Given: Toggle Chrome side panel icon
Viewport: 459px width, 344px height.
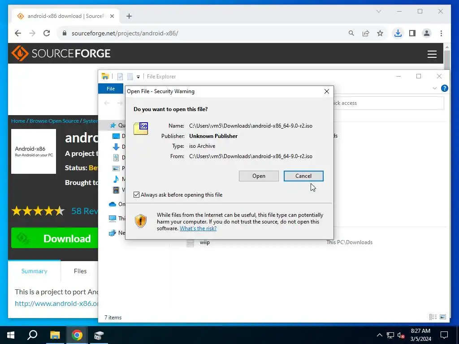Looking at the screenshot, I should coord(412,33).
